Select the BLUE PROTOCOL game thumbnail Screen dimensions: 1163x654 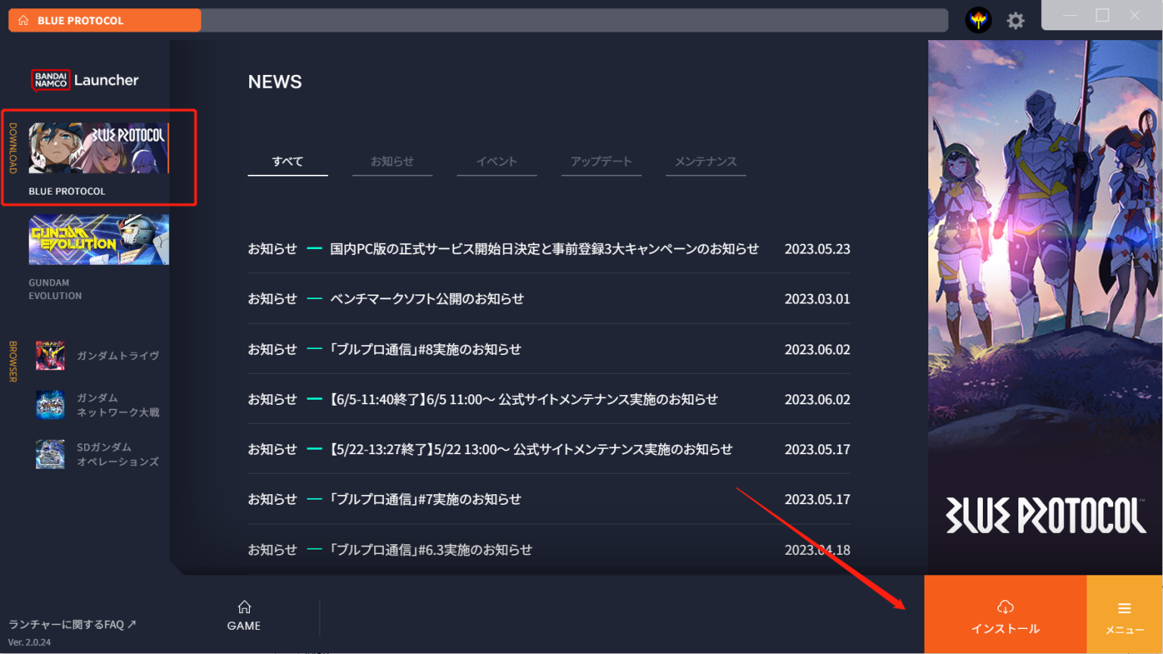click(x=98, y=148)
